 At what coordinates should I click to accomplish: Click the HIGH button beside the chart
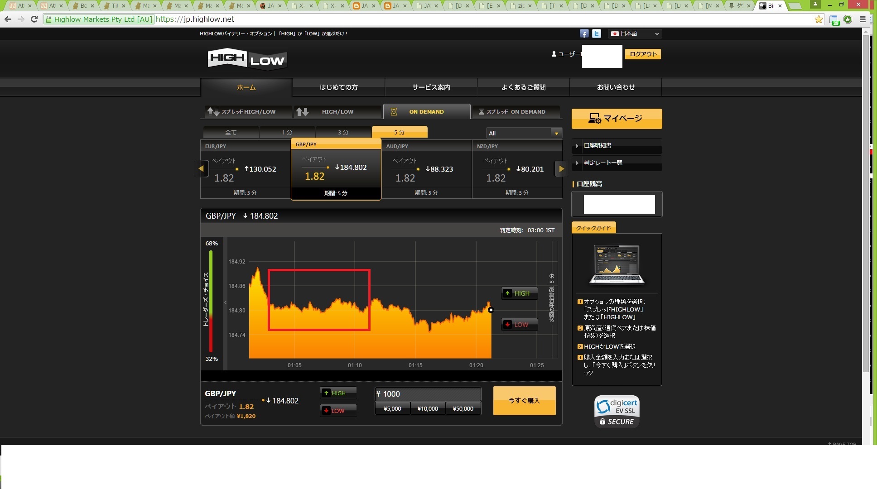click(x=519, y=293)
